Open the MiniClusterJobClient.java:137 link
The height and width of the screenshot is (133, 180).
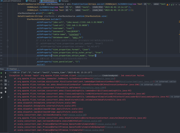pos(136,82)
